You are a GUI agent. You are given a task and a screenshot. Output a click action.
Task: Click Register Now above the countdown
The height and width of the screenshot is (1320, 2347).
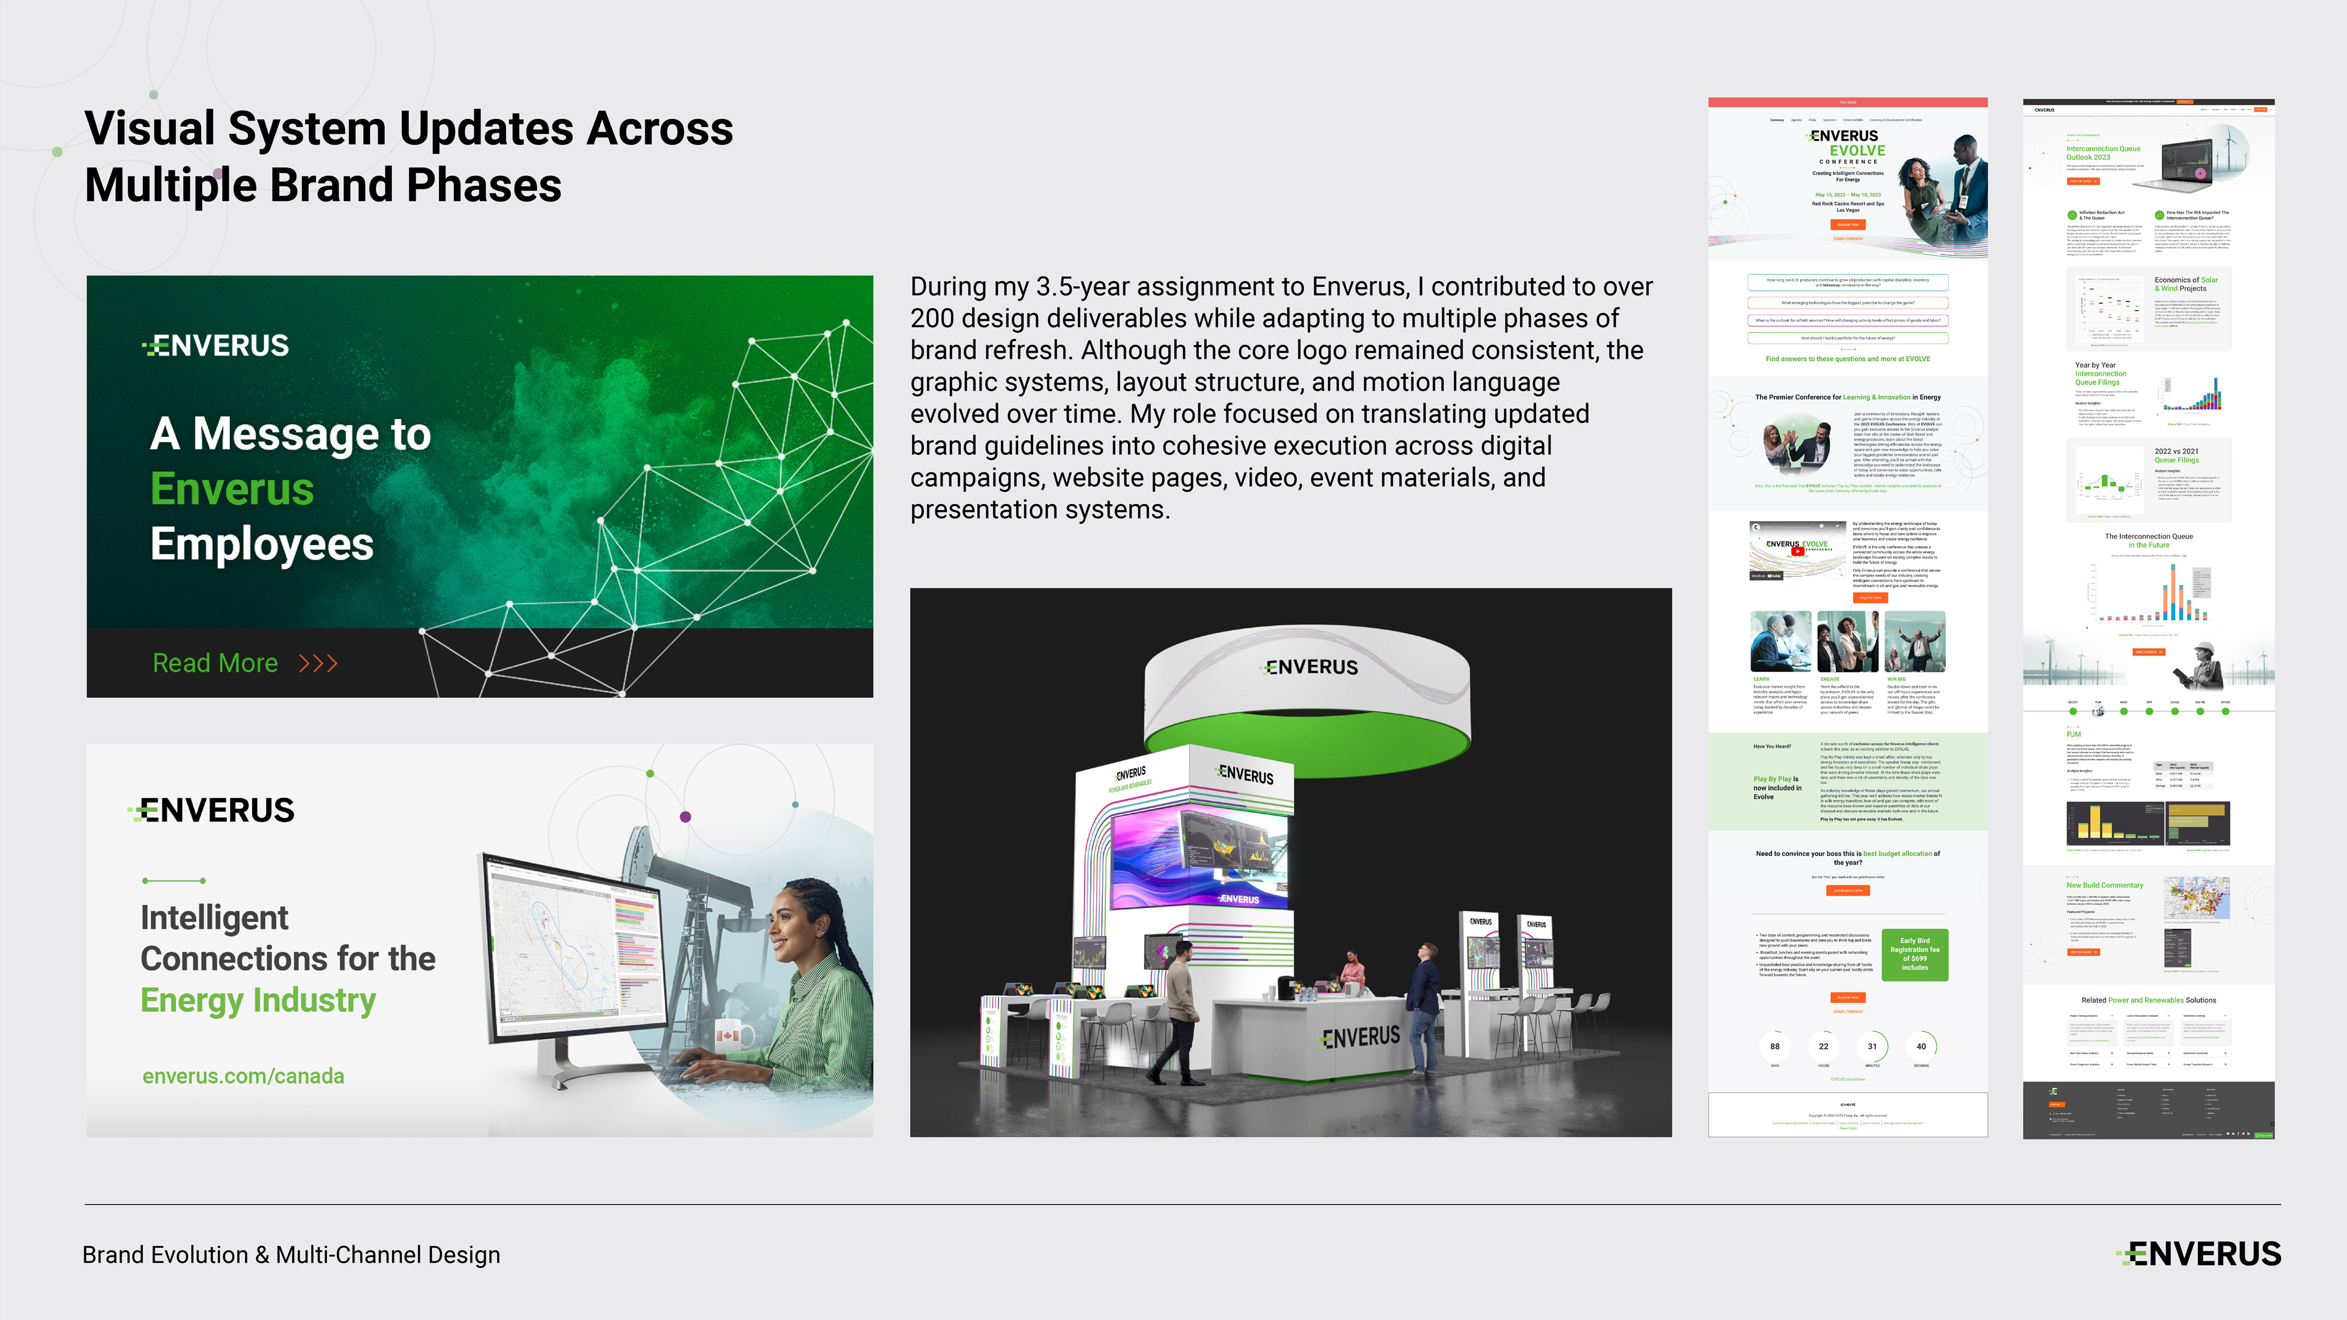[1848, 997]
